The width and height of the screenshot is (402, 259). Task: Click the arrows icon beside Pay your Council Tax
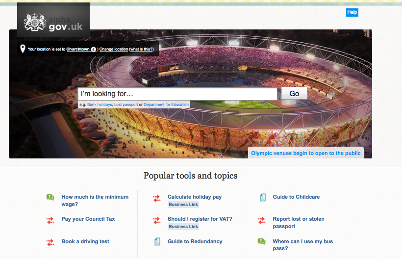point(50,221)
